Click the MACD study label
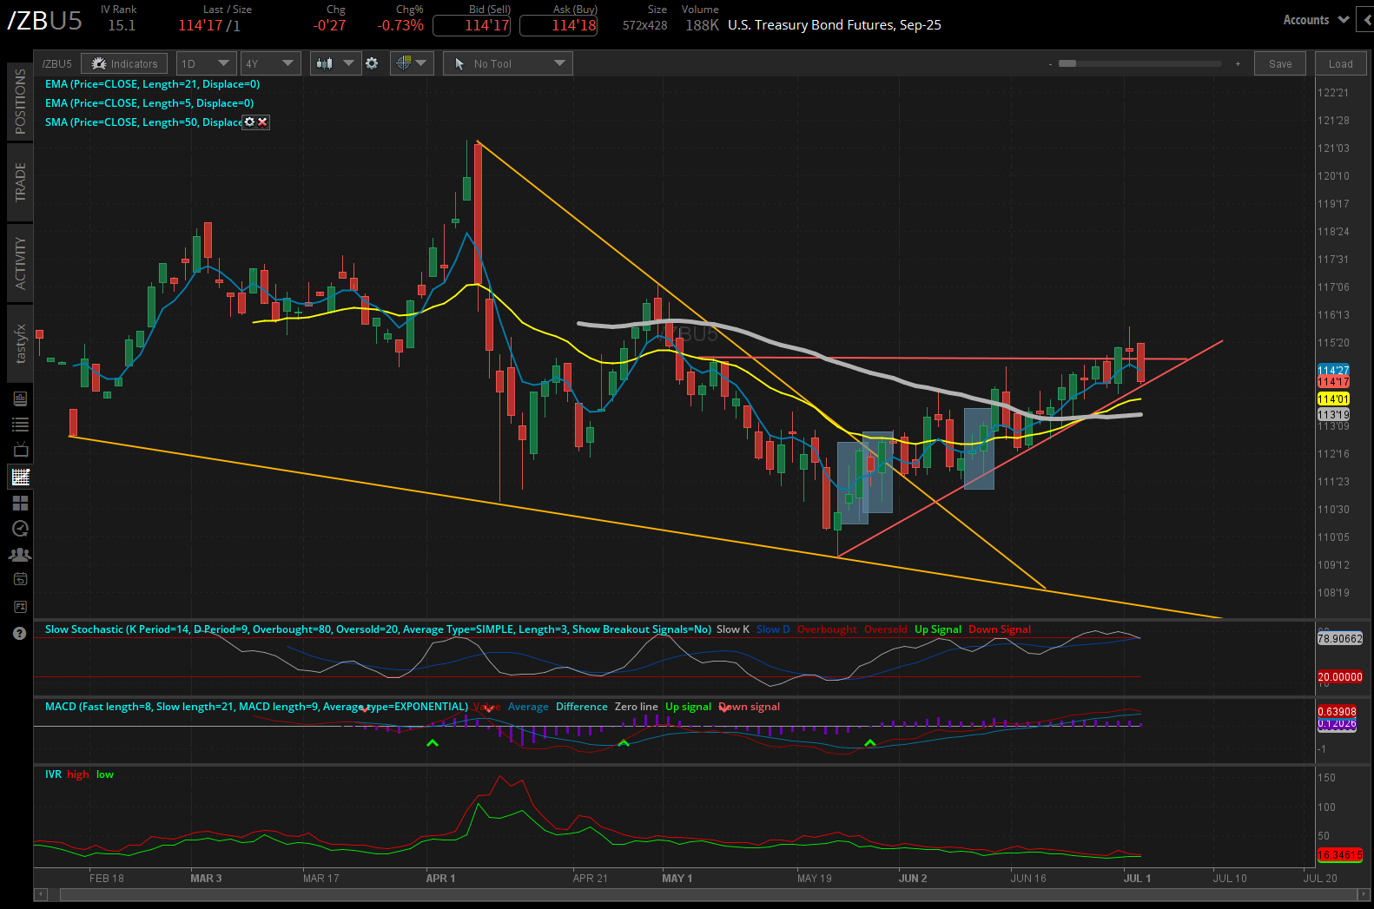Screen dimensions: 1374x909 pos(256,707)
